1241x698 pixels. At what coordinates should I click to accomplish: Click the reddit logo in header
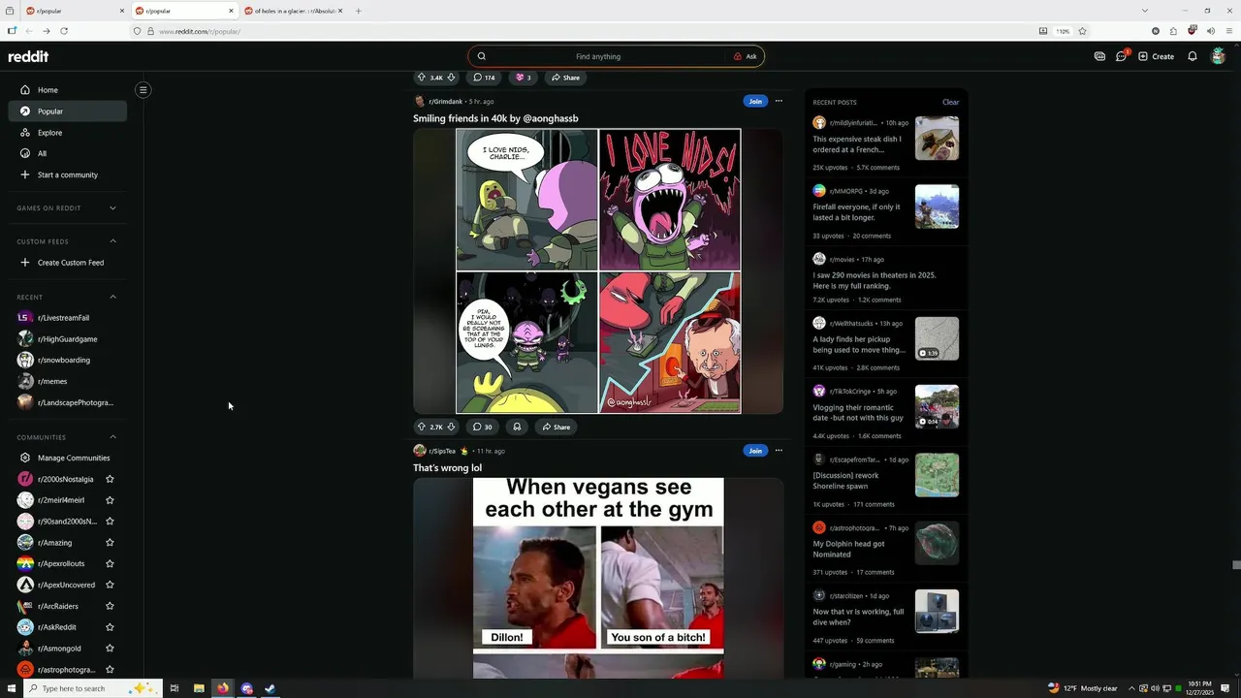[28, 56]
